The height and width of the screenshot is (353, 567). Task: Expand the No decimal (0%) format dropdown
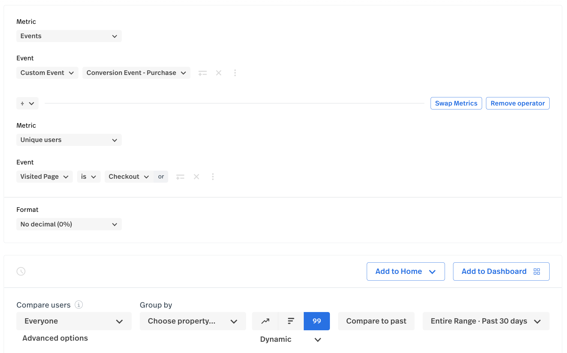coord(69,224)
